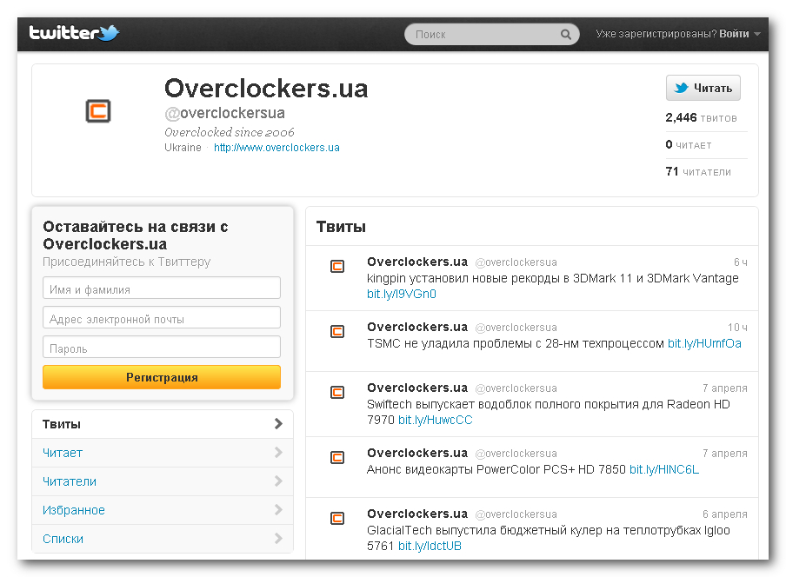Click Overclockers.ua name on PowerColor tweet
The image size is (786, 577).
[x=417, y=453]
